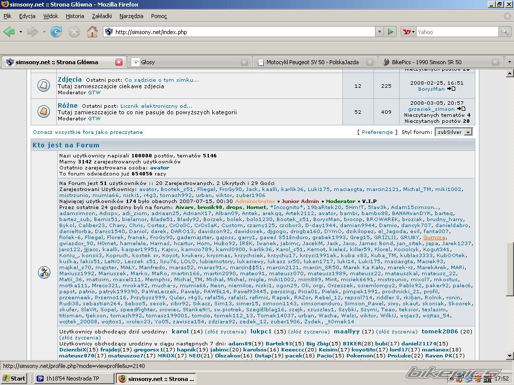The width and height of the screenshot is (514, 385).
Task: Expand the address bar history dropdown
Action: (x=379, y=32)
